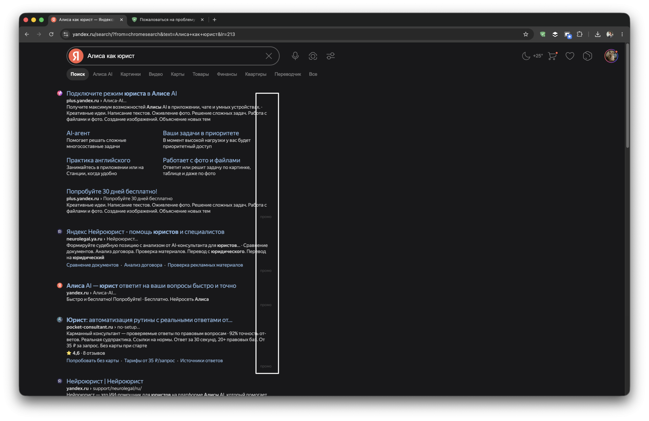Open 'Алиса AI — юрист ответит' result

(x=151, y=286)
